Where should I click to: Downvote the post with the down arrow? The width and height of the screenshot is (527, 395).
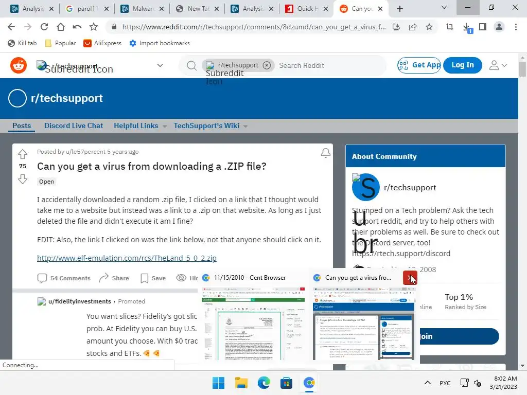(x=23, y=179)
